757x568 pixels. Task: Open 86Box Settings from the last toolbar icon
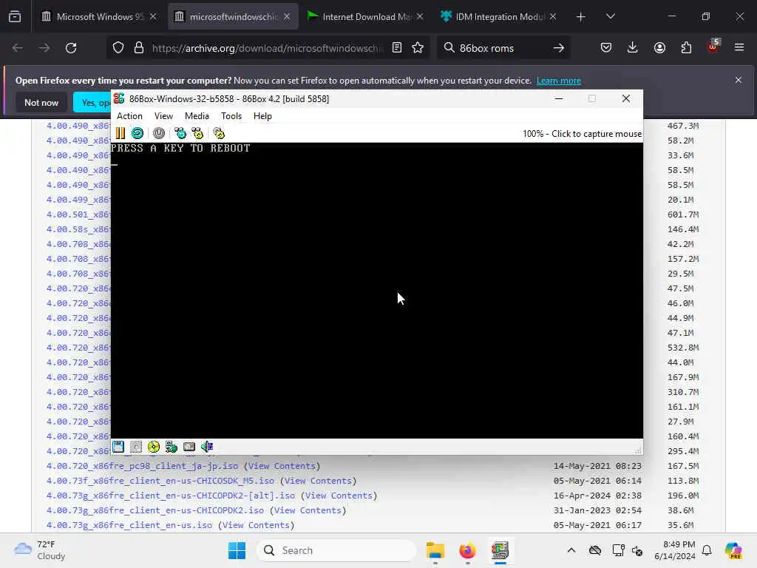[x=219, y=133]
